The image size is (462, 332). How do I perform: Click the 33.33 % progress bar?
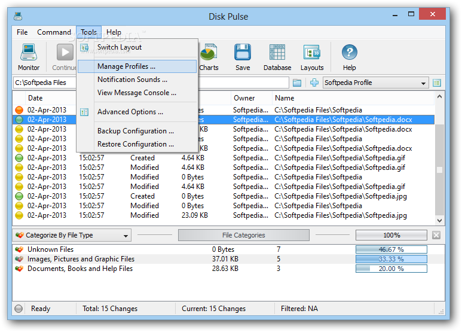point(391,259)
